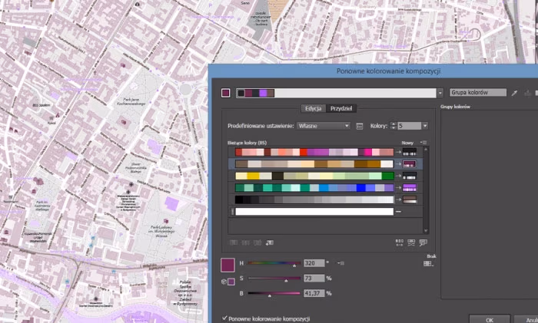Screen dimensions: 538x323
Task: Select the brown current colors bar
Action: (x=314, y=163)
